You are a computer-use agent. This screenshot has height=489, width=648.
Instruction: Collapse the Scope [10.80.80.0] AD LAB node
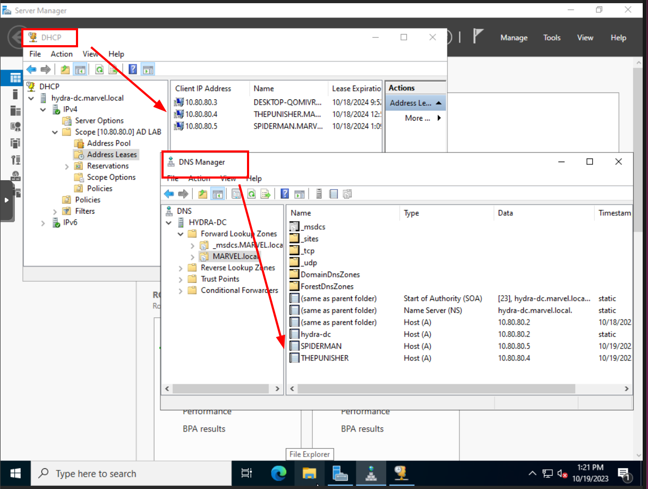coord(55,132)
